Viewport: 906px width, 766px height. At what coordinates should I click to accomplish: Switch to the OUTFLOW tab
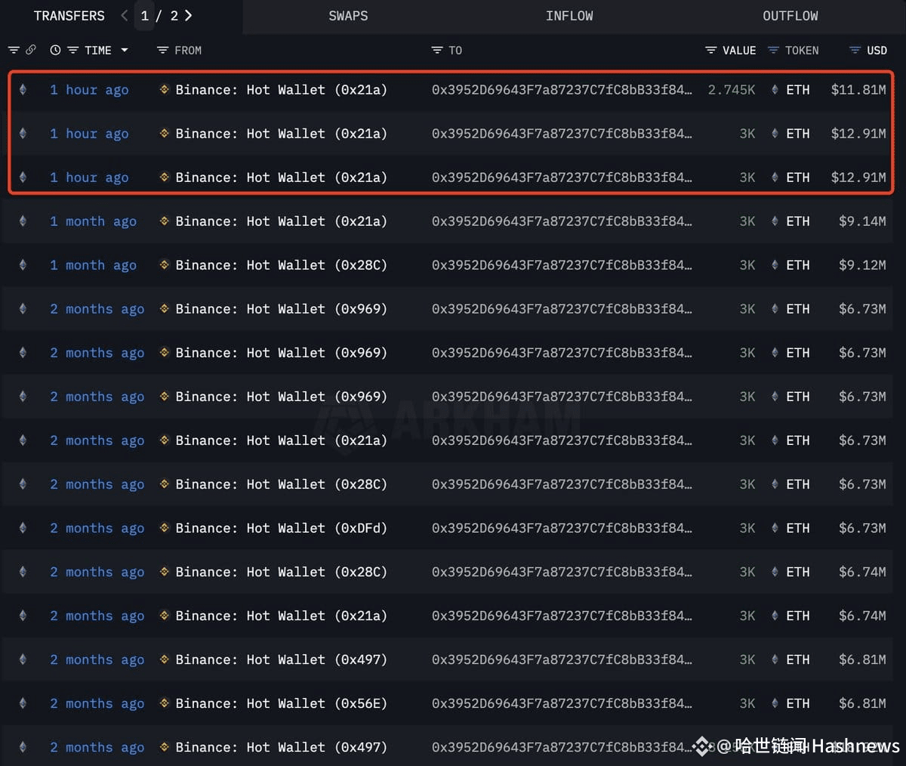(790, 16)
